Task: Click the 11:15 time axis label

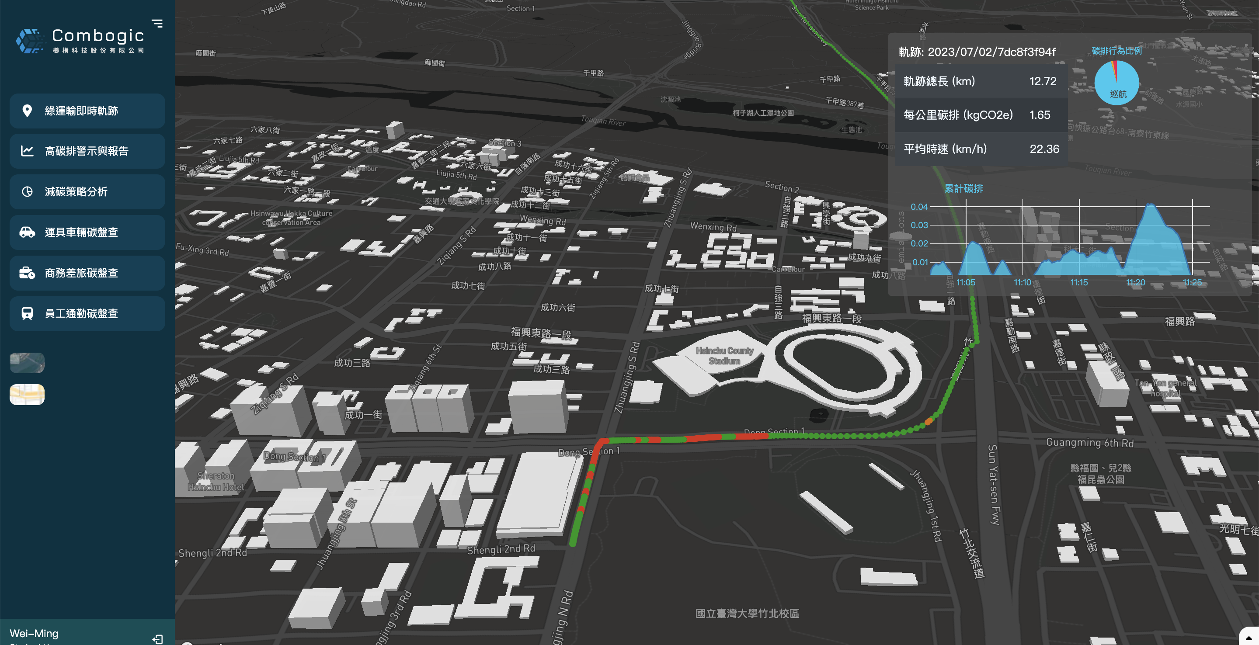Action: tap(1078, 282)
